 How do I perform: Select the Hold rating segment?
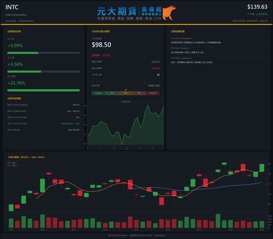point(126,93)
